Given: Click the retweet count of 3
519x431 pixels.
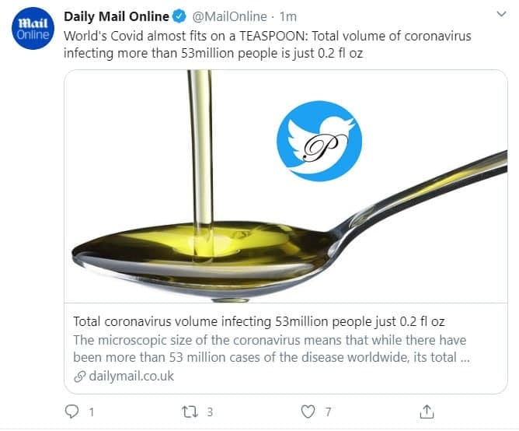Looking at the screenshot, I should (x=210, y=410).
